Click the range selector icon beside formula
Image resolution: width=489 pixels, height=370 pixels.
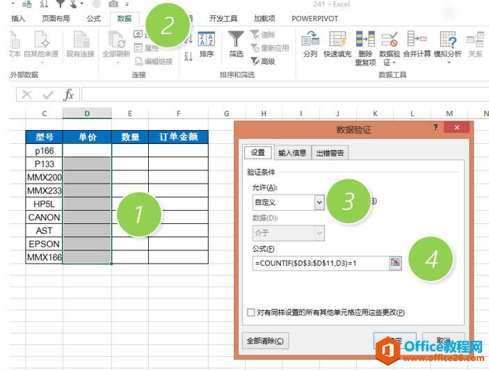(x=395, y=263)
